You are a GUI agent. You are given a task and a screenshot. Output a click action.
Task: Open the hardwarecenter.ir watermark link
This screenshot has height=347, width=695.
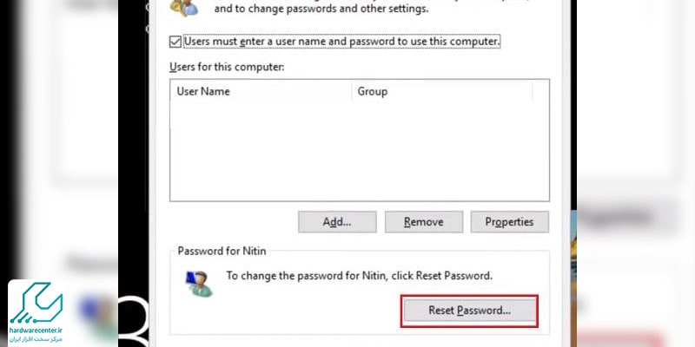coord(36,331)
